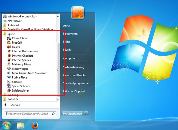Open Mahjong Titans tile icon
The image size is (178, 130).
click(x=9, y=64)
